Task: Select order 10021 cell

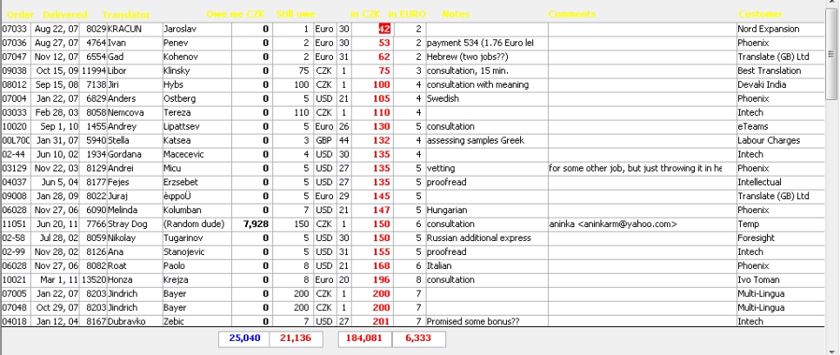Action: [x=16, y=280]
